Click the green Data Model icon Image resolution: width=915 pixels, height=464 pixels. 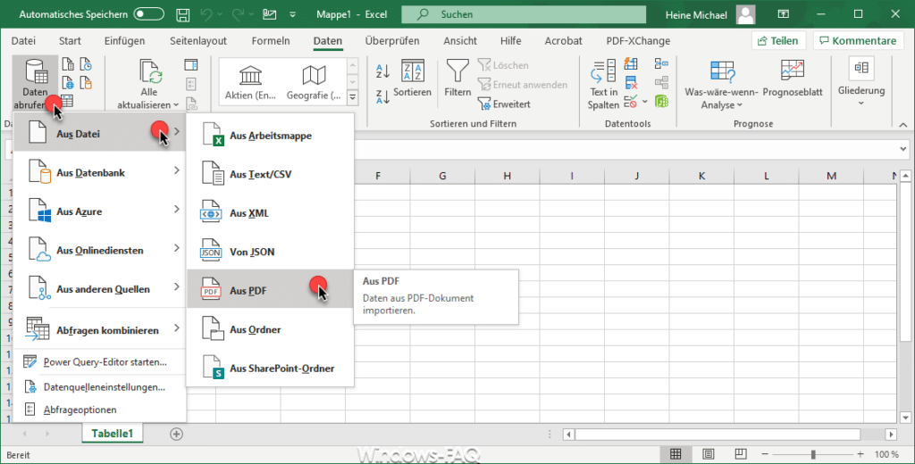[x=661, y=102]
